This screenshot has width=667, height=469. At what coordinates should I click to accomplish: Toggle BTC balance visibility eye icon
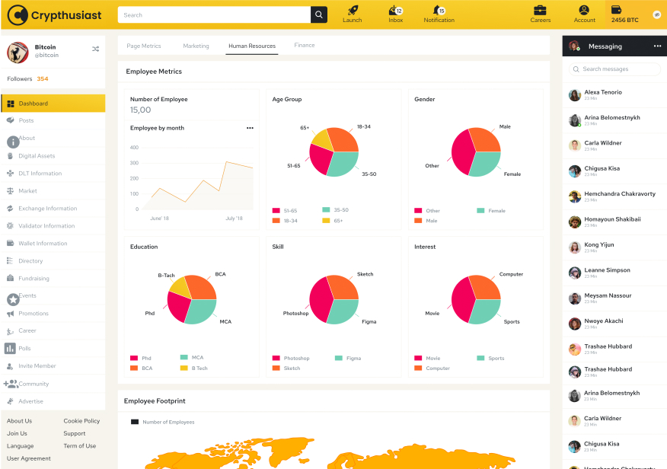tap(656, 15)
